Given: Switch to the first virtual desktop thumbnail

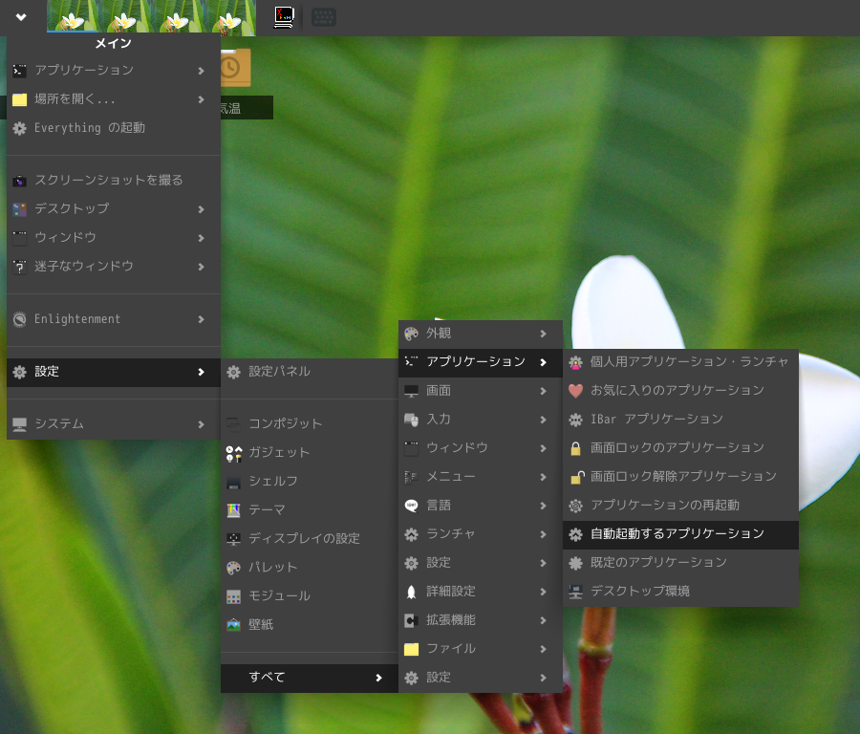Looking at the screenshot, I should pos(73,16).
